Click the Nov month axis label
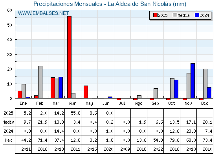Image resolution: width=220 pixels, height=157 pixels. pos(188,104)
